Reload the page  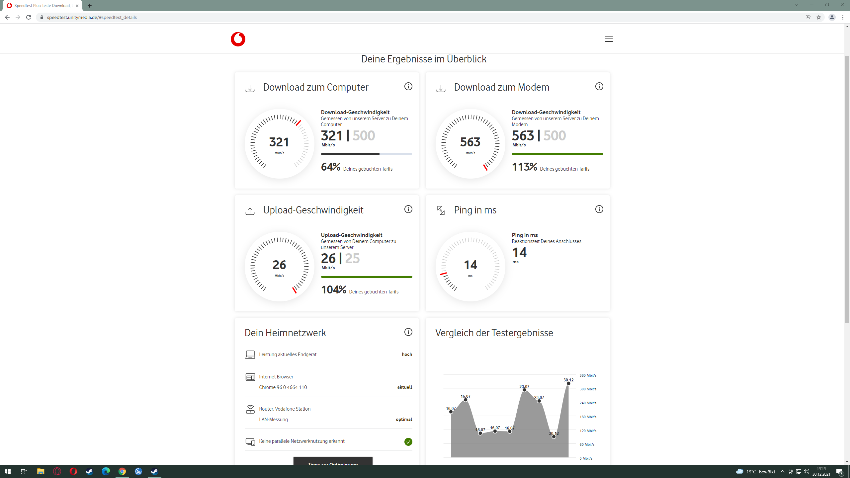point(29,17)
